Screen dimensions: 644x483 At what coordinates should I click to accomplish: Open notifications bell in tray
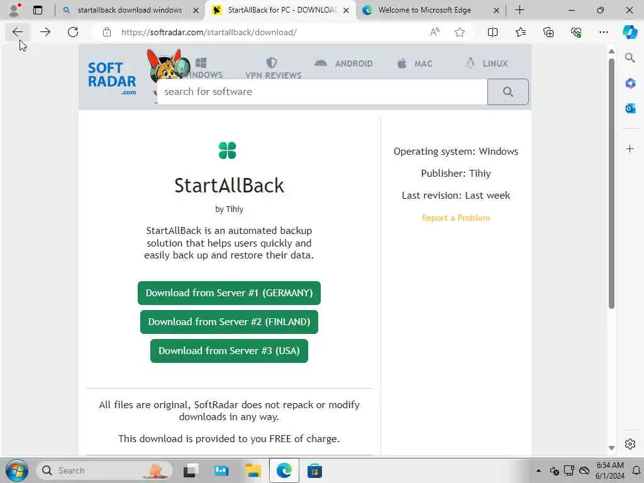(636, 470)
